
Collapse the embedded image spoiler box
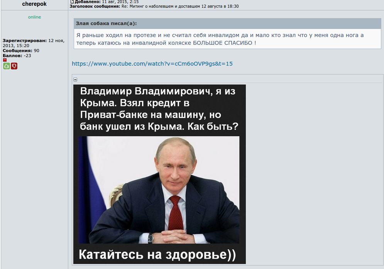coord(75,80)
